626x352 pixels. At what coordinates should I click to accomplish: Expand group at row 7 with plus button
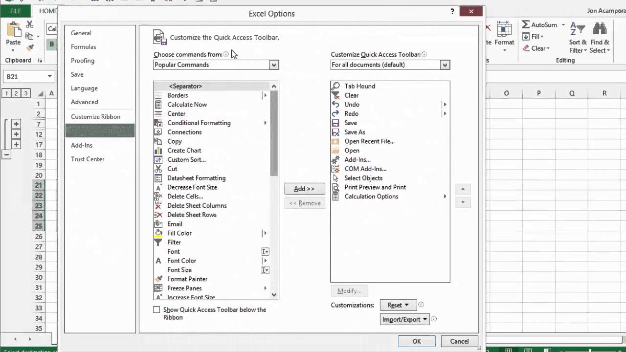[16, 124]
